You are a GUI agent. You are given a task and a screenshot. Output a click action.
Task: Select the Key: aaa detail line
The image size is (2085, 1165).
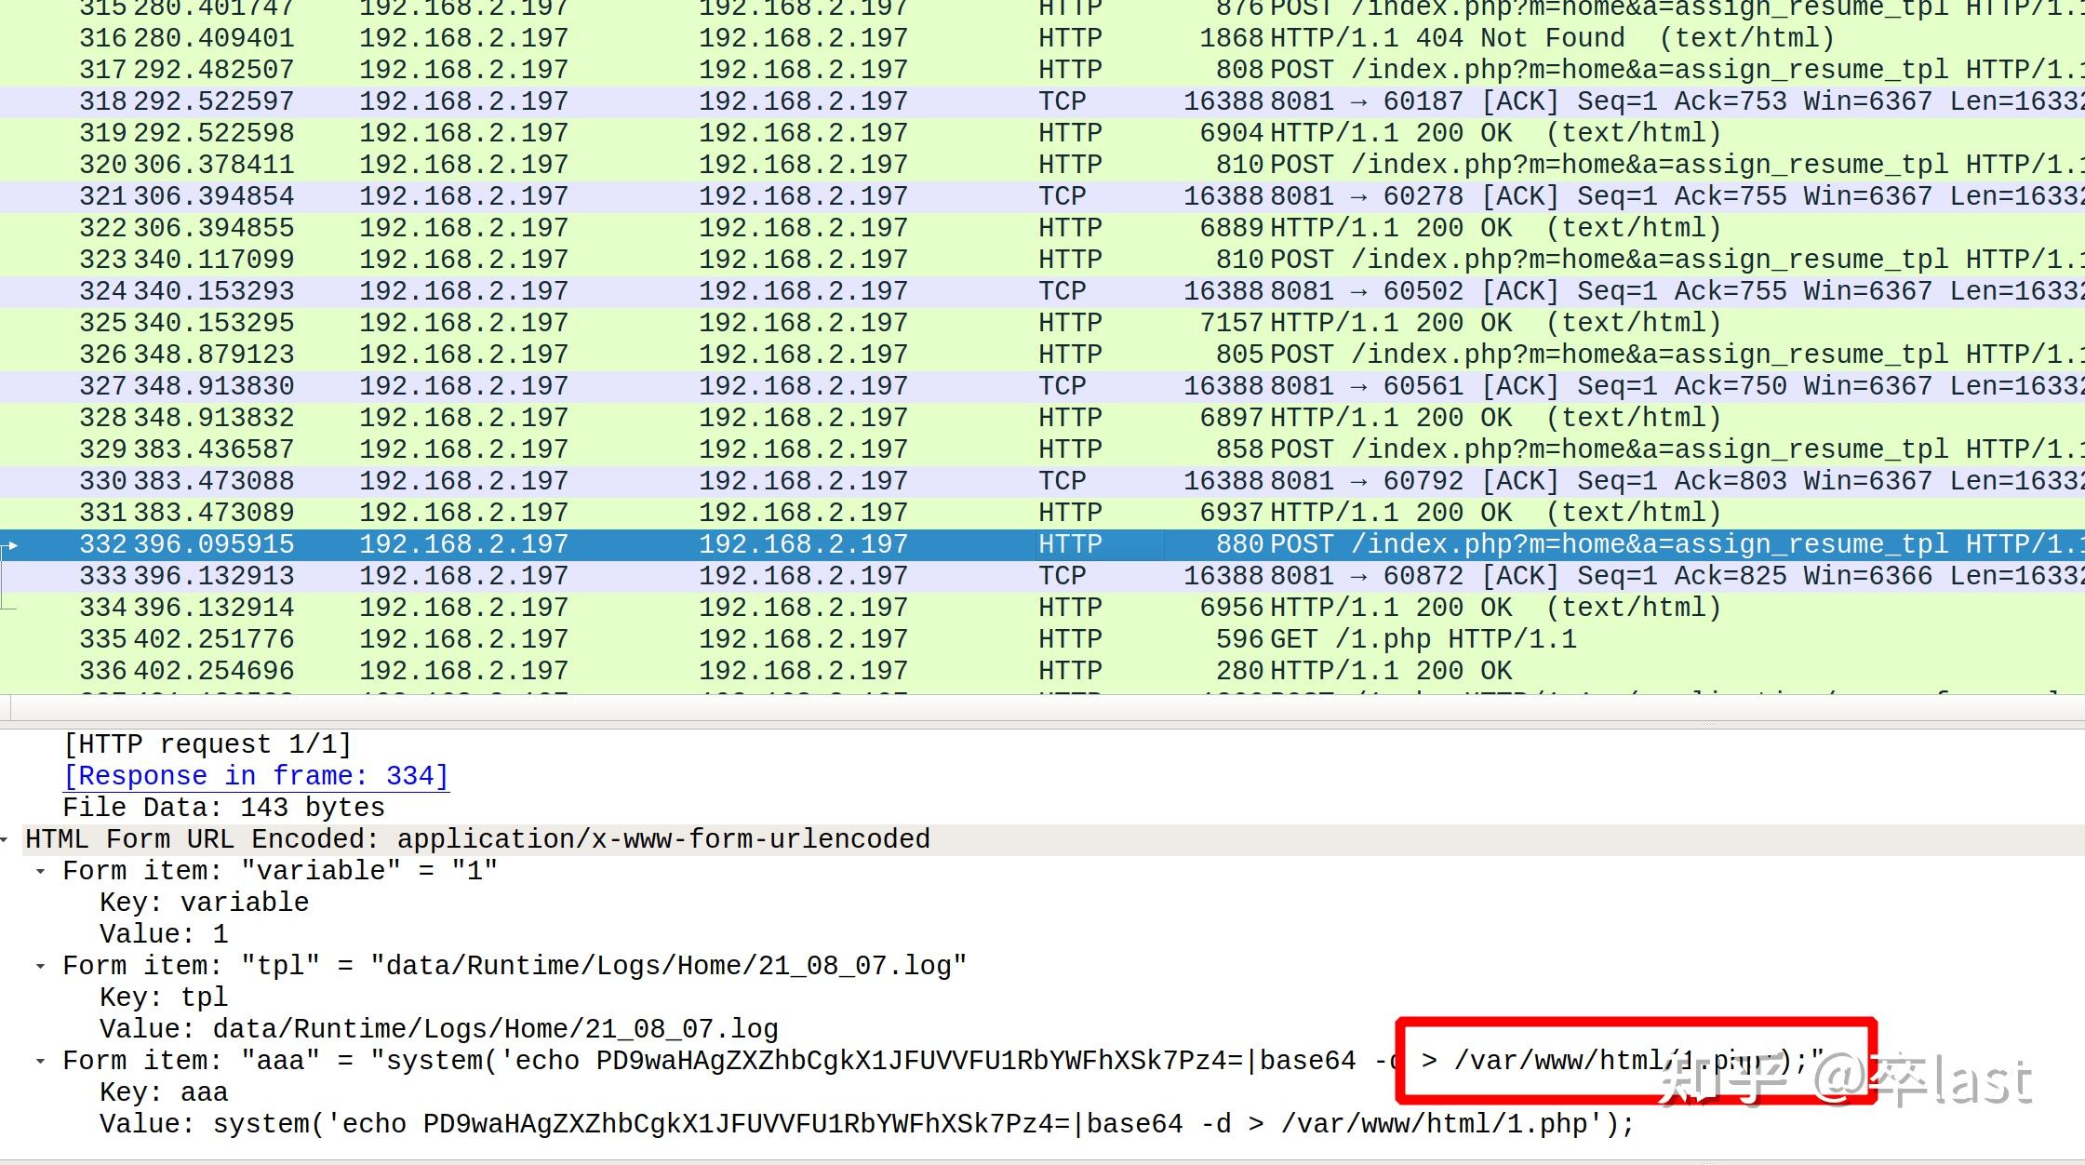point(164,1092)
